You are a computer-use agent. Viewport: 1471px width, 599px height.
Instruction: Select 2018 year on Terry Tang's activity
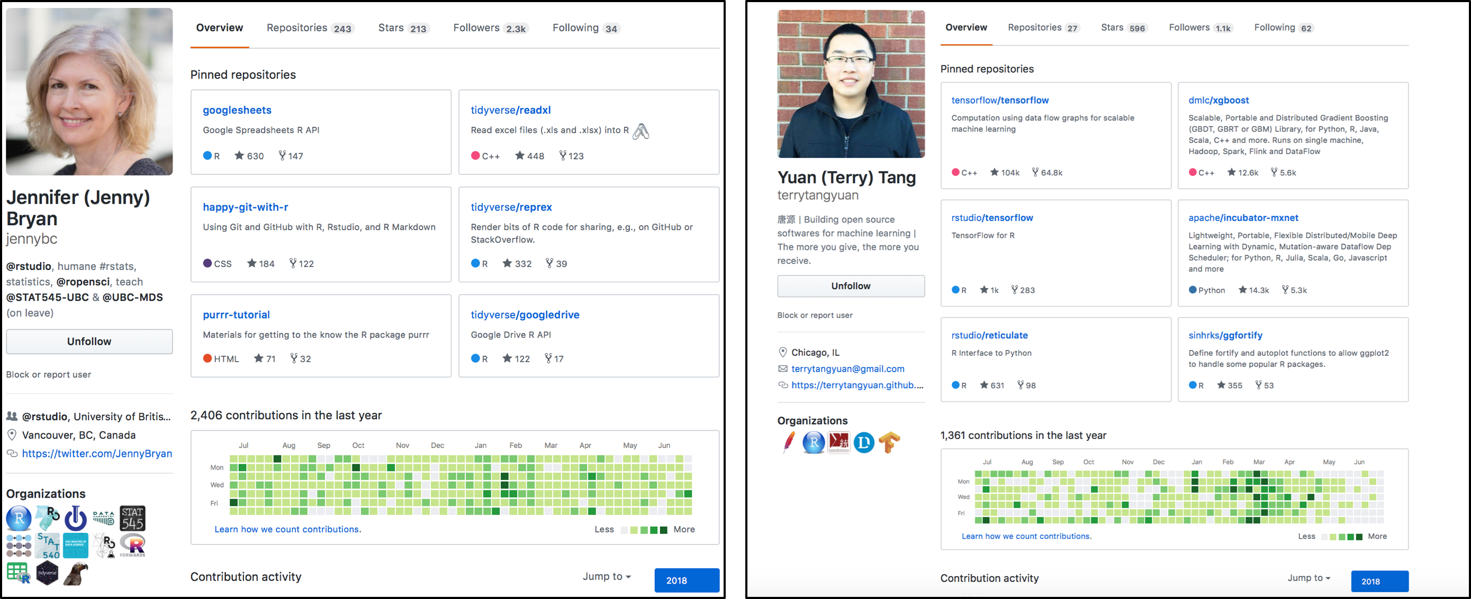[1379, 582]
